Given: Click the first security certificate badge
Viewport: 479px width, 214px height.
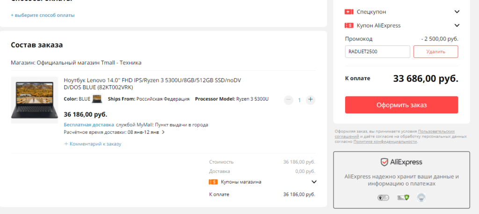Looking at the screenshot, I should click(x=383, y=198).
